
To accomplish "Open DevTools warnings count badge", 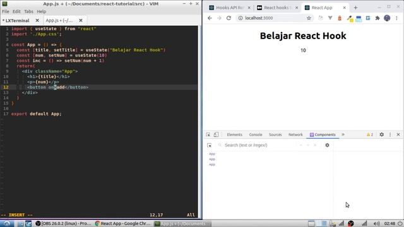I will click(370, 134).
